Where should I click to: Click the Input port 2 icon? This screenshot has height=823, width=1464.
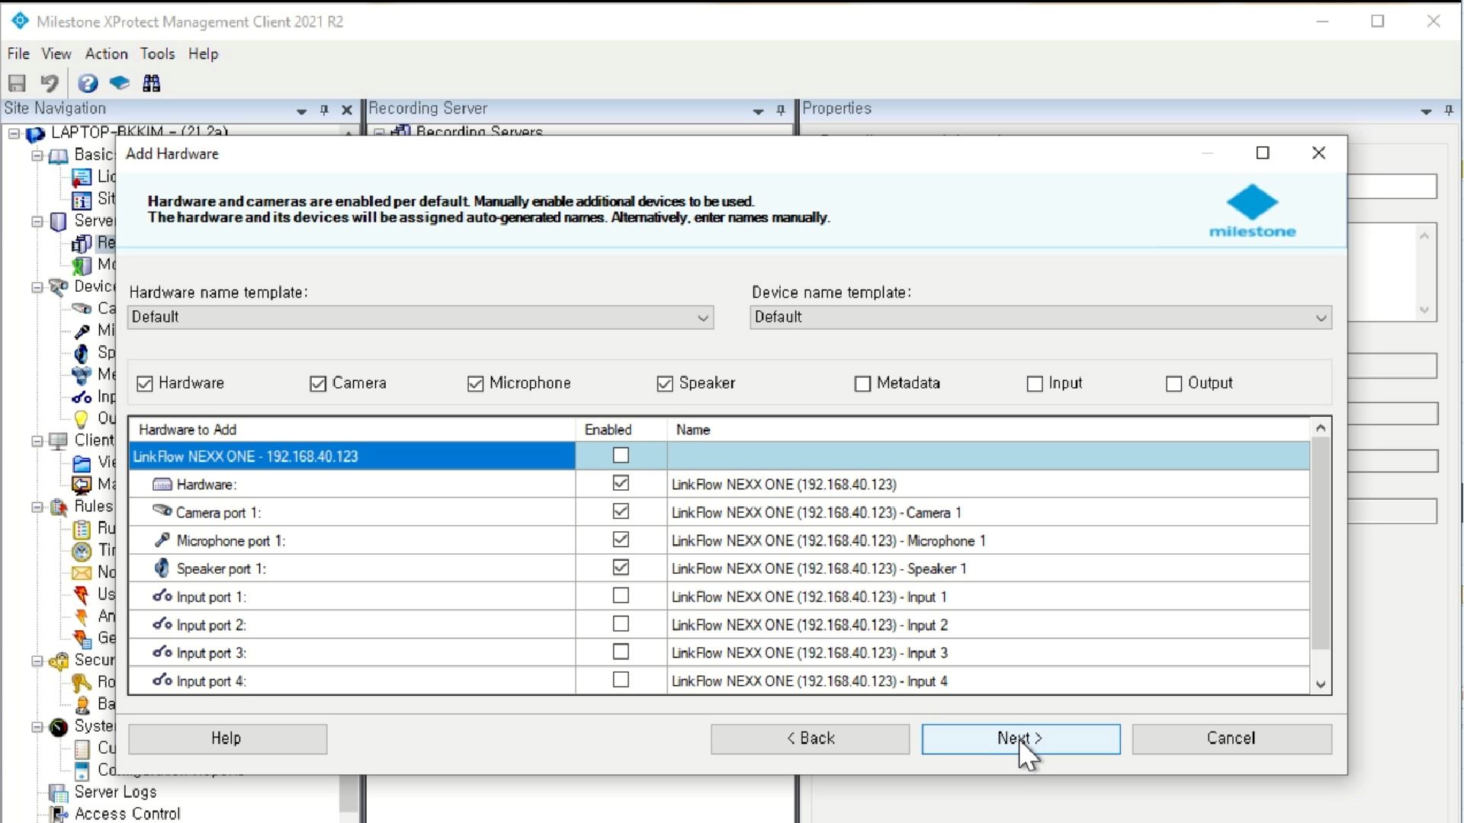tap(162, 624)
